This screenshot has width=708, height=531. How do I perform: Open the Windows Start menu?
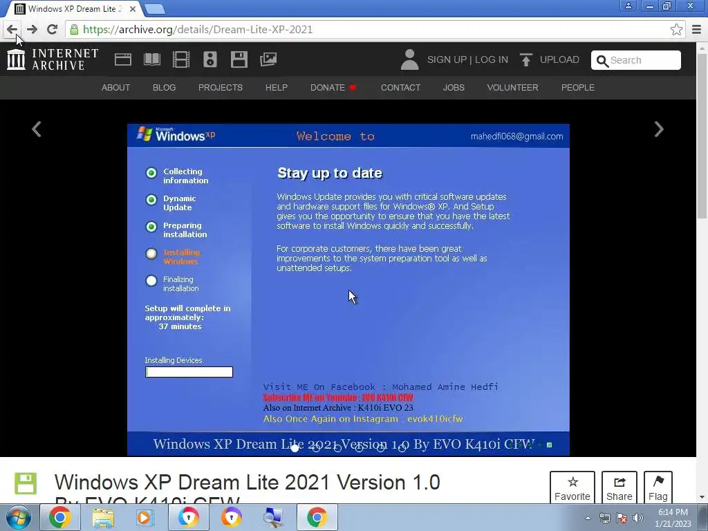click(x=18, y=517)
